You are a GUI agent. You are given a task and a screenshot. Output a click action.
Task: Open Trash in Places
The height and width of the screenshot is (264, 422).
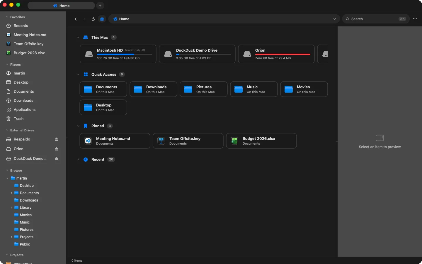click(33, 119)
